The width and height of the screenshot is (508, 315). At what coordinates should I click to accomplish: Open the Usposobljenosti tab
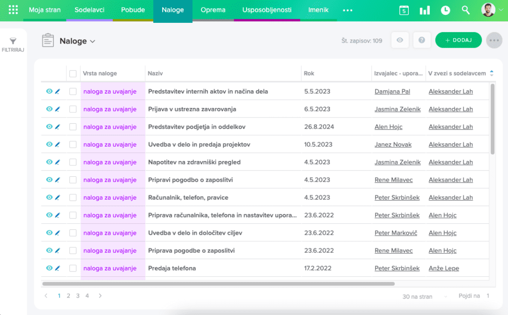pos(267,10)
